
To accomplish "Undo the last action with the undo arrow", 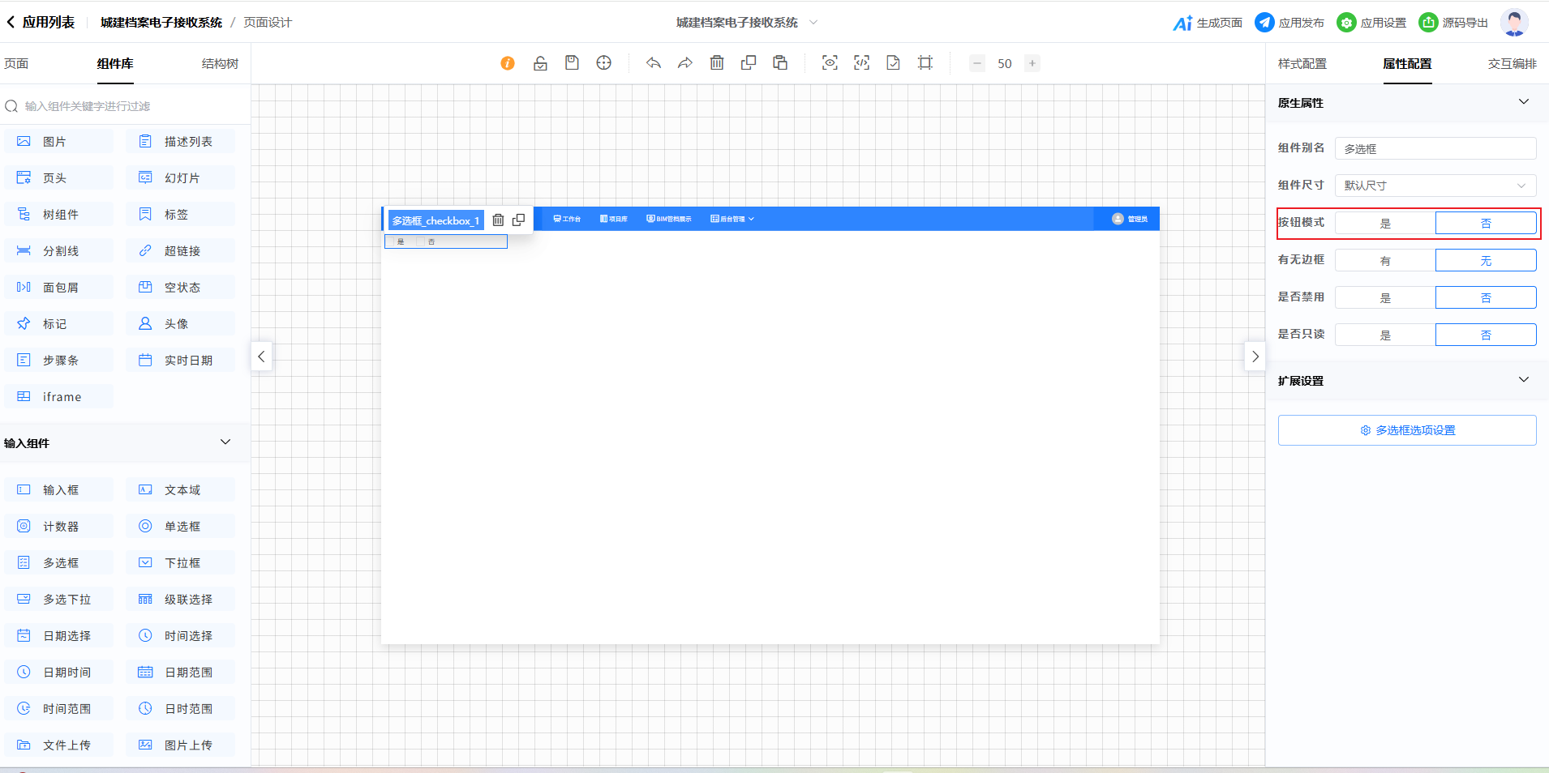I will point(654,63).
